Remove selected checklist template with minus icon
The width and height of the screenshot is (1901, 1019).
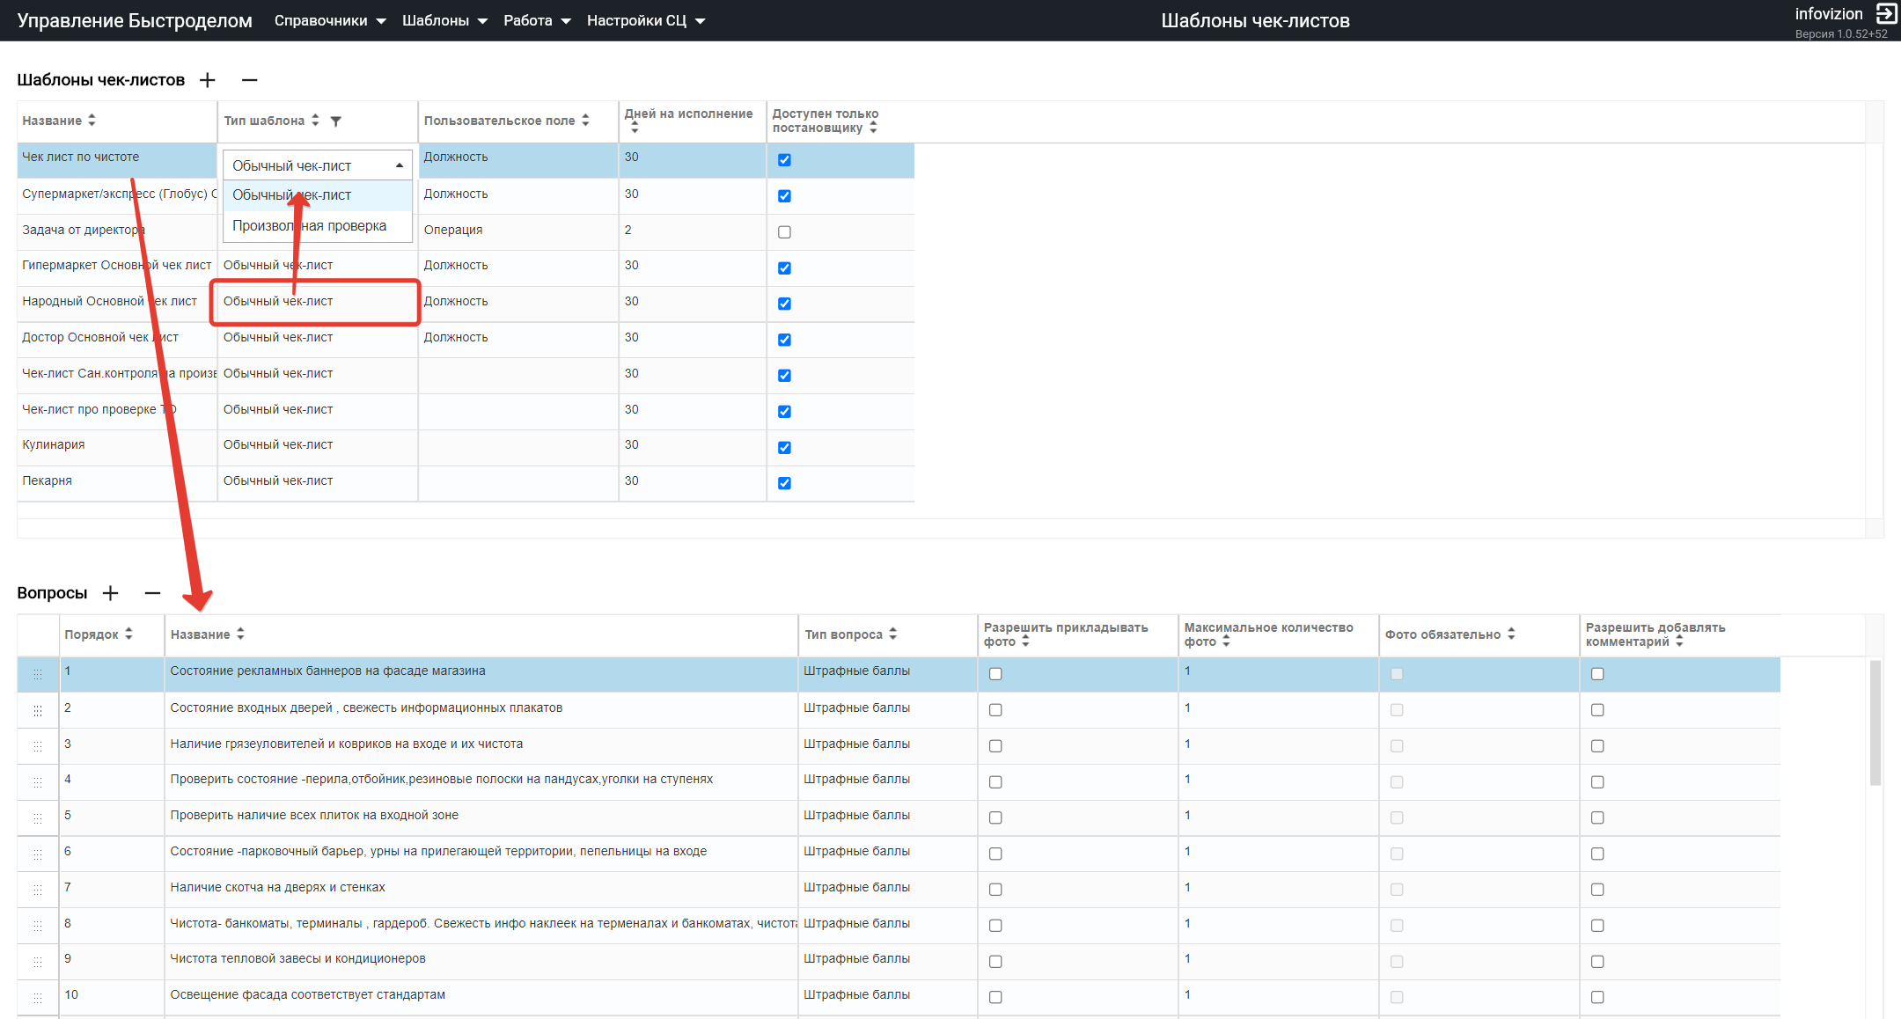click(x=250, y=80)
